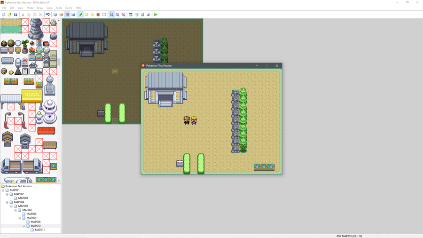Pick the black triangle tile in the tileset

click(x=18, y=71)
